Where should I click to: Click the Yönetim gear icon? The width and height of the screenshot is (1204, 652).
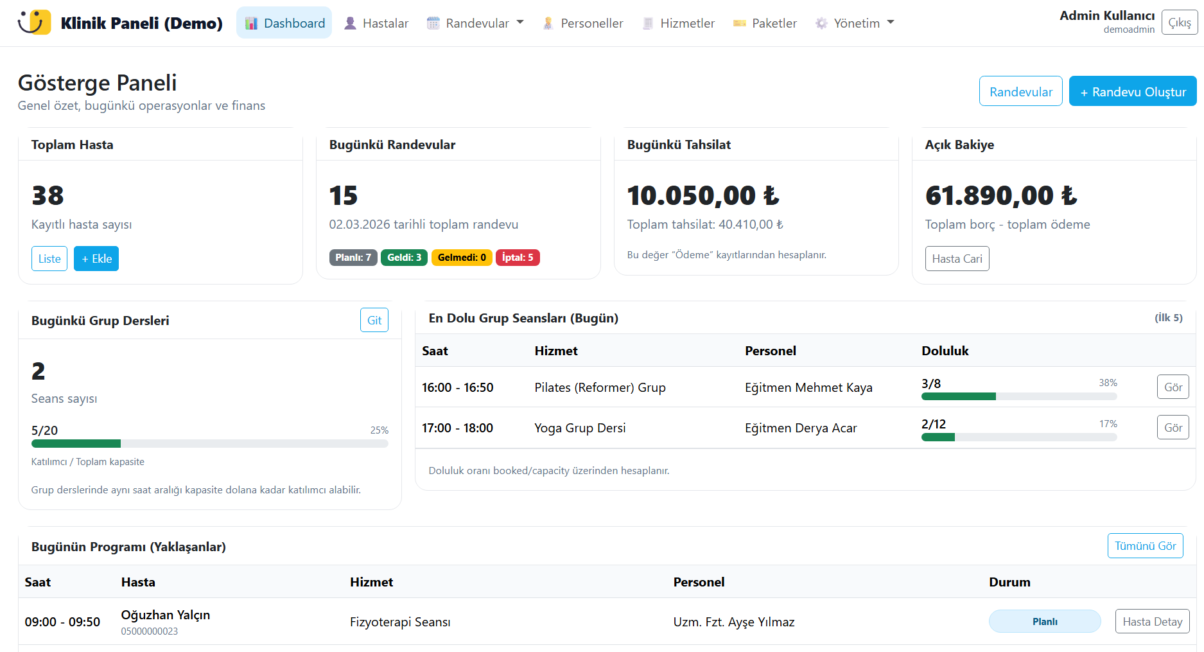(x=821, y=23)
